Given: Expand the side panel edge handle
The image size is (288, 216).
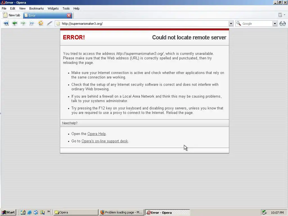Looking at the screenshot, I should [x=1, y=113].
